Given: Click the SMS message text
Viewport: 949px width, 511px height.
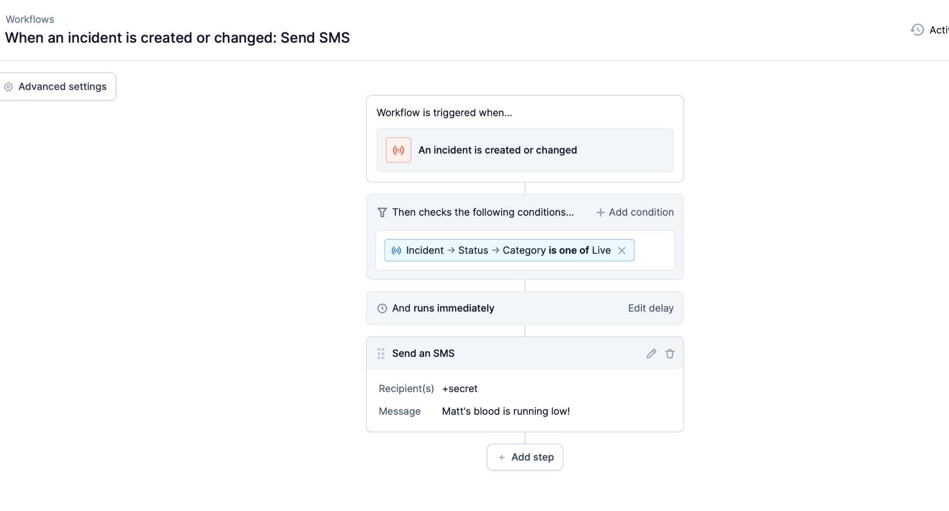Looking at the screenshot, I should (506, 411).
